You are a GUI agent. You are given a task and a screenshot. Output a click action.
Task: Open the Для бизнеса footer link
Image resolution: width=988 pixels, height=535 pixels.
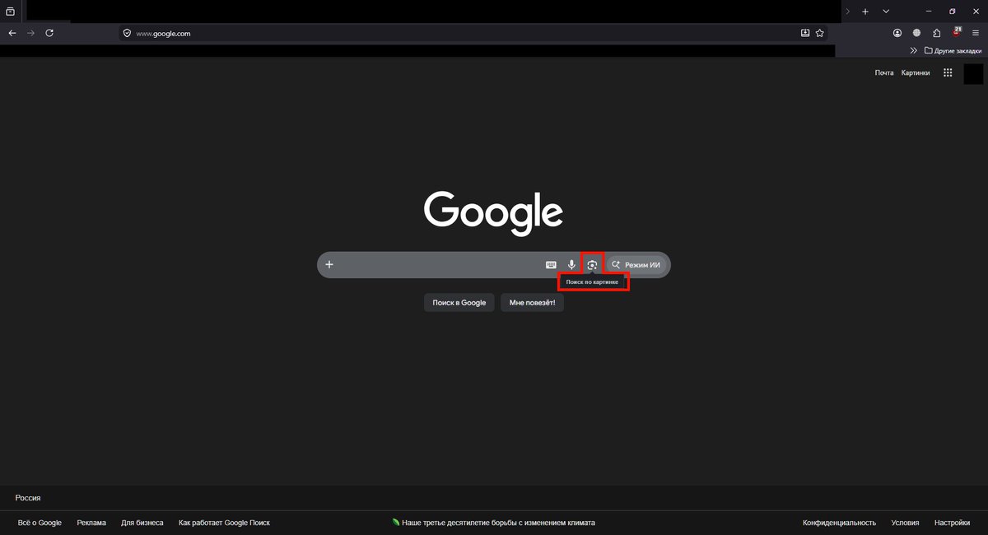click(142, 523)
